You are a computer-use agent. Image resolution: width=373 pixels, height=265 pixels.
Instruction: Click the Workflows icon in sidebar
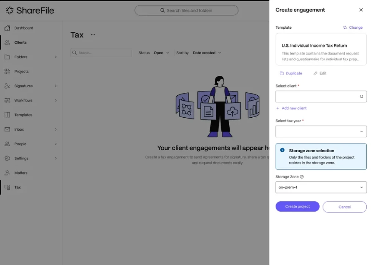click(x=8, y=100)
